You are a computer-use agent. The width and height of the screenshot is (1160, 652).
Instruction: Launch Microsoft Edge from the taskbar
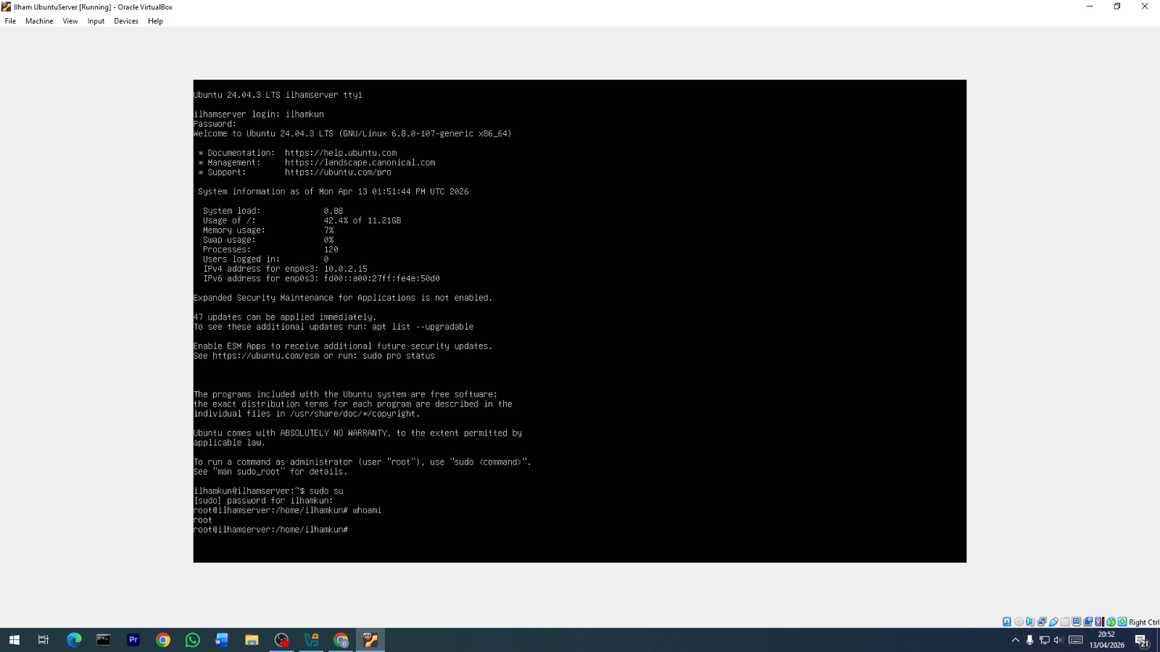click(x=74, y=640)
